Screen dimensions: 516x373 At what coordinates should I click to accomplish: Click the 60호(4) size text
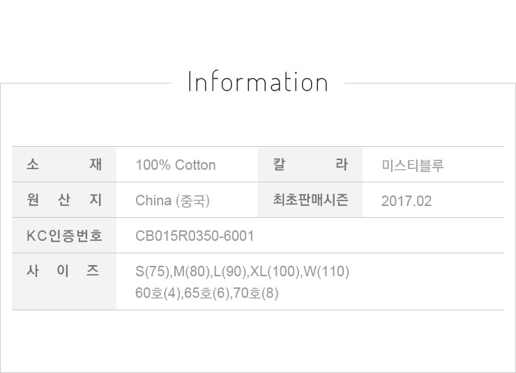coord(158,293)
